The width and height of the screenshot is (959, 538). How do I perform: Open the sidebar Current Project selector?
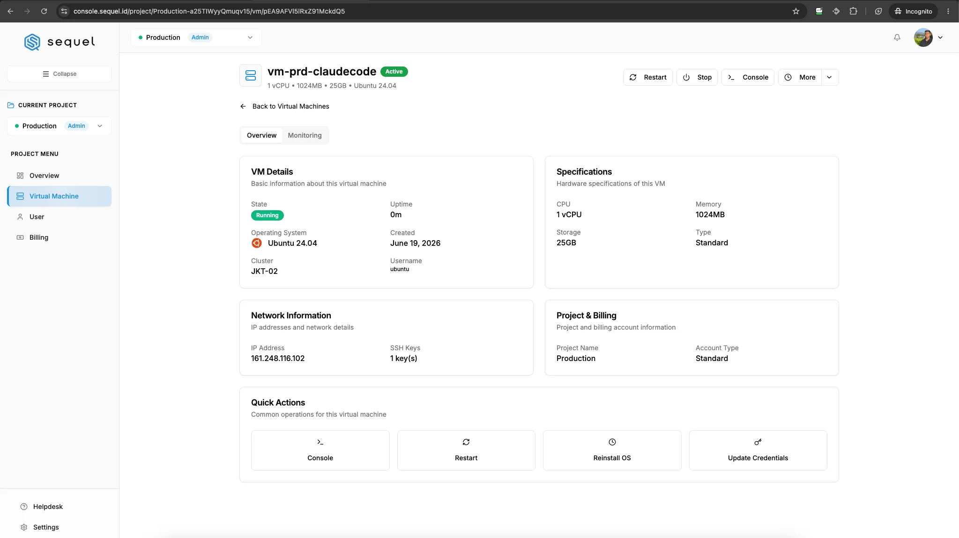tap(59, 126)
